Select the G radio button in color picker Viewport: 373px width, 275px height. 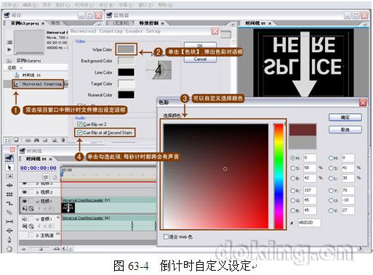[x=292, y=200]
